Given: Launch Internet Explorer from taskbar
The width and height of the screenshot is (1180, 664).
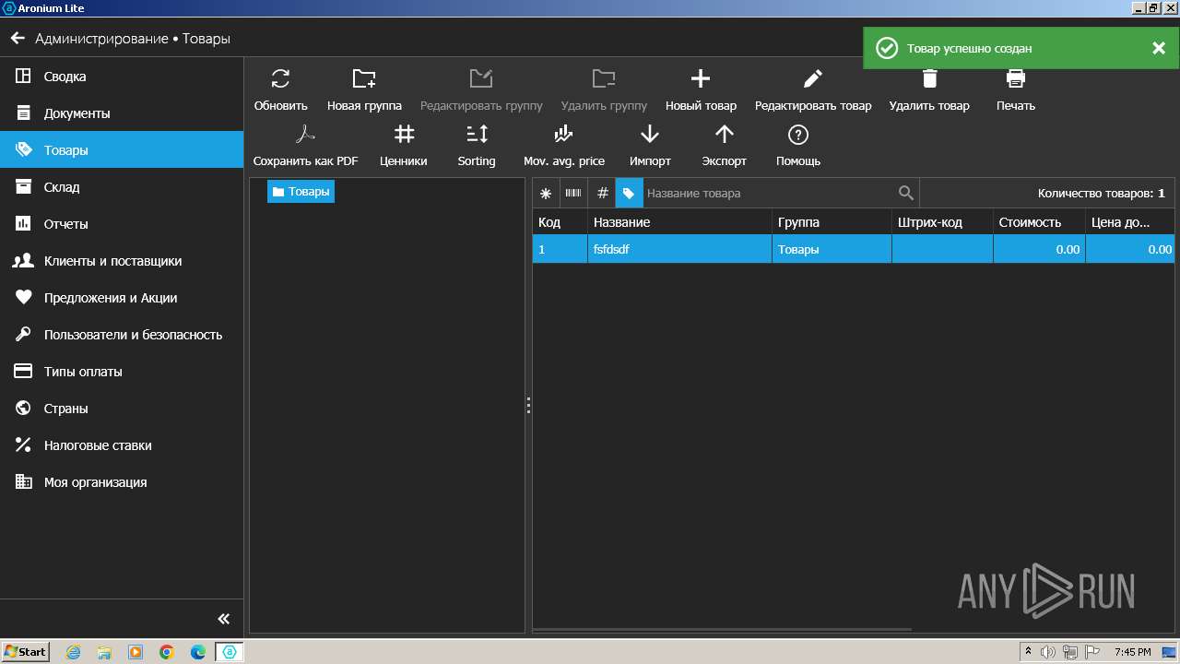Looking at the screenshot, I should point(73,652).
